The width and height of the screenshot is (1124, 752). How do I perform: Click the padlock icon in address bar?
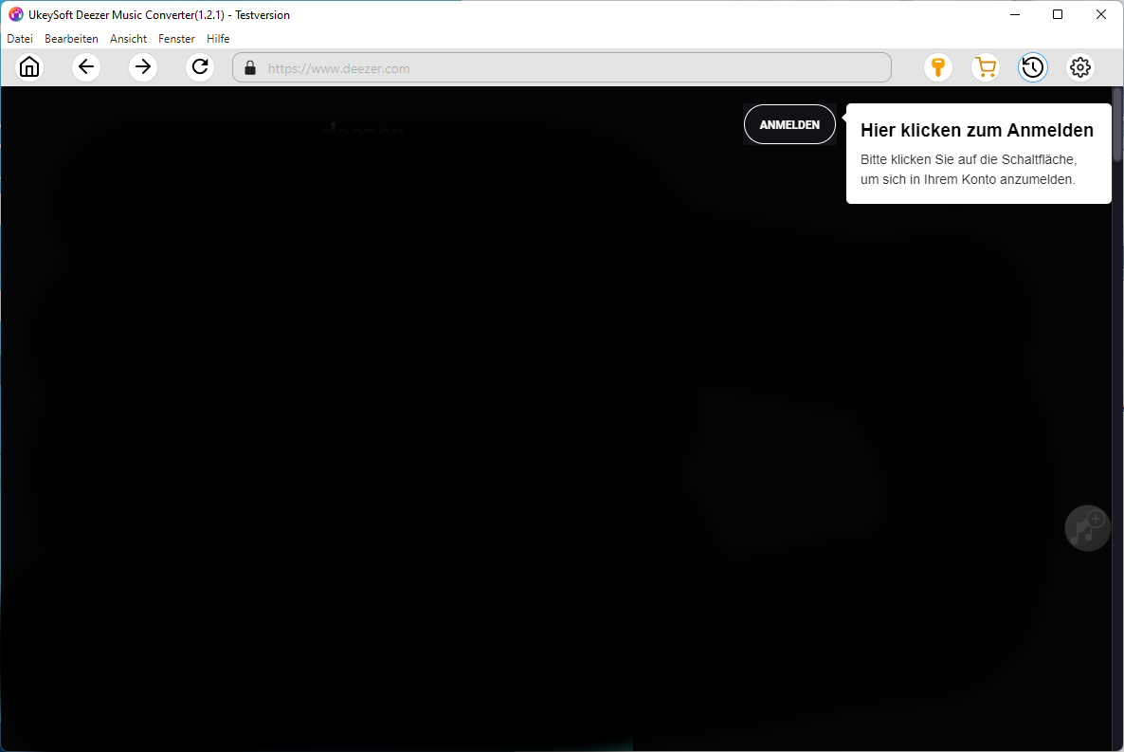pyautogui.click(x=250, y=68)
